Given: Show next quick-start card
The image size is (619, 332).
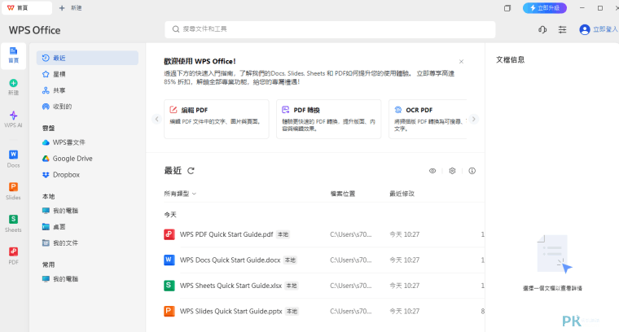Looking at the screenshot, I should 474,119.
